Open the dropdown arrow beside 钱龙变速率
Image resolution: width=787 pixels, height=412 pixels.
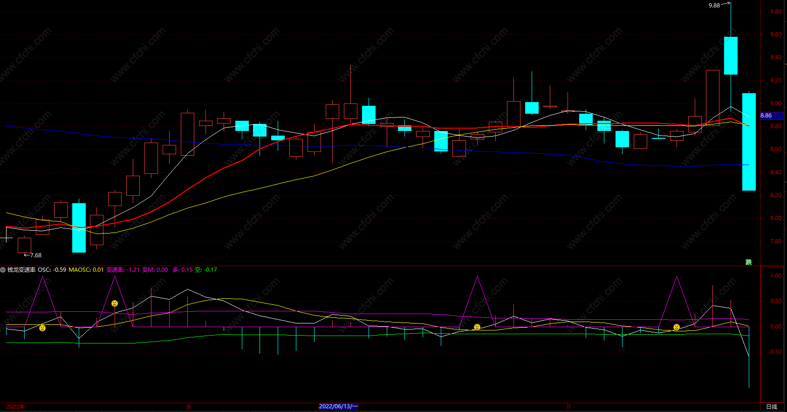(x=3, y=270)
